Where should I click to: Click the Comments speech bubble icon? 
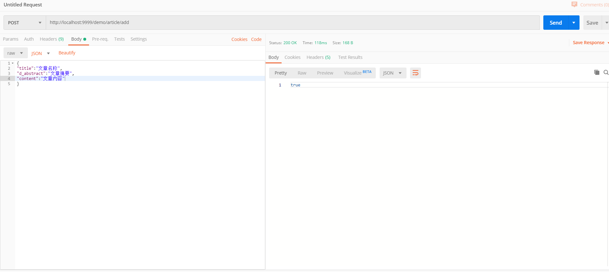pos(574,4)
